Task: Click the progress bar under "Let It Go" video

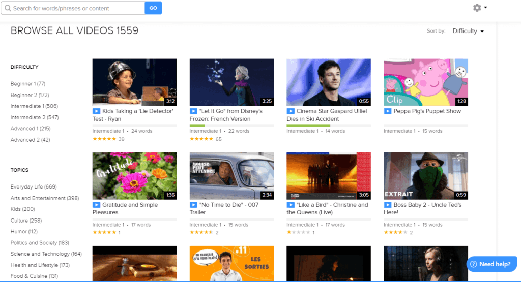Action: point(231,126)
